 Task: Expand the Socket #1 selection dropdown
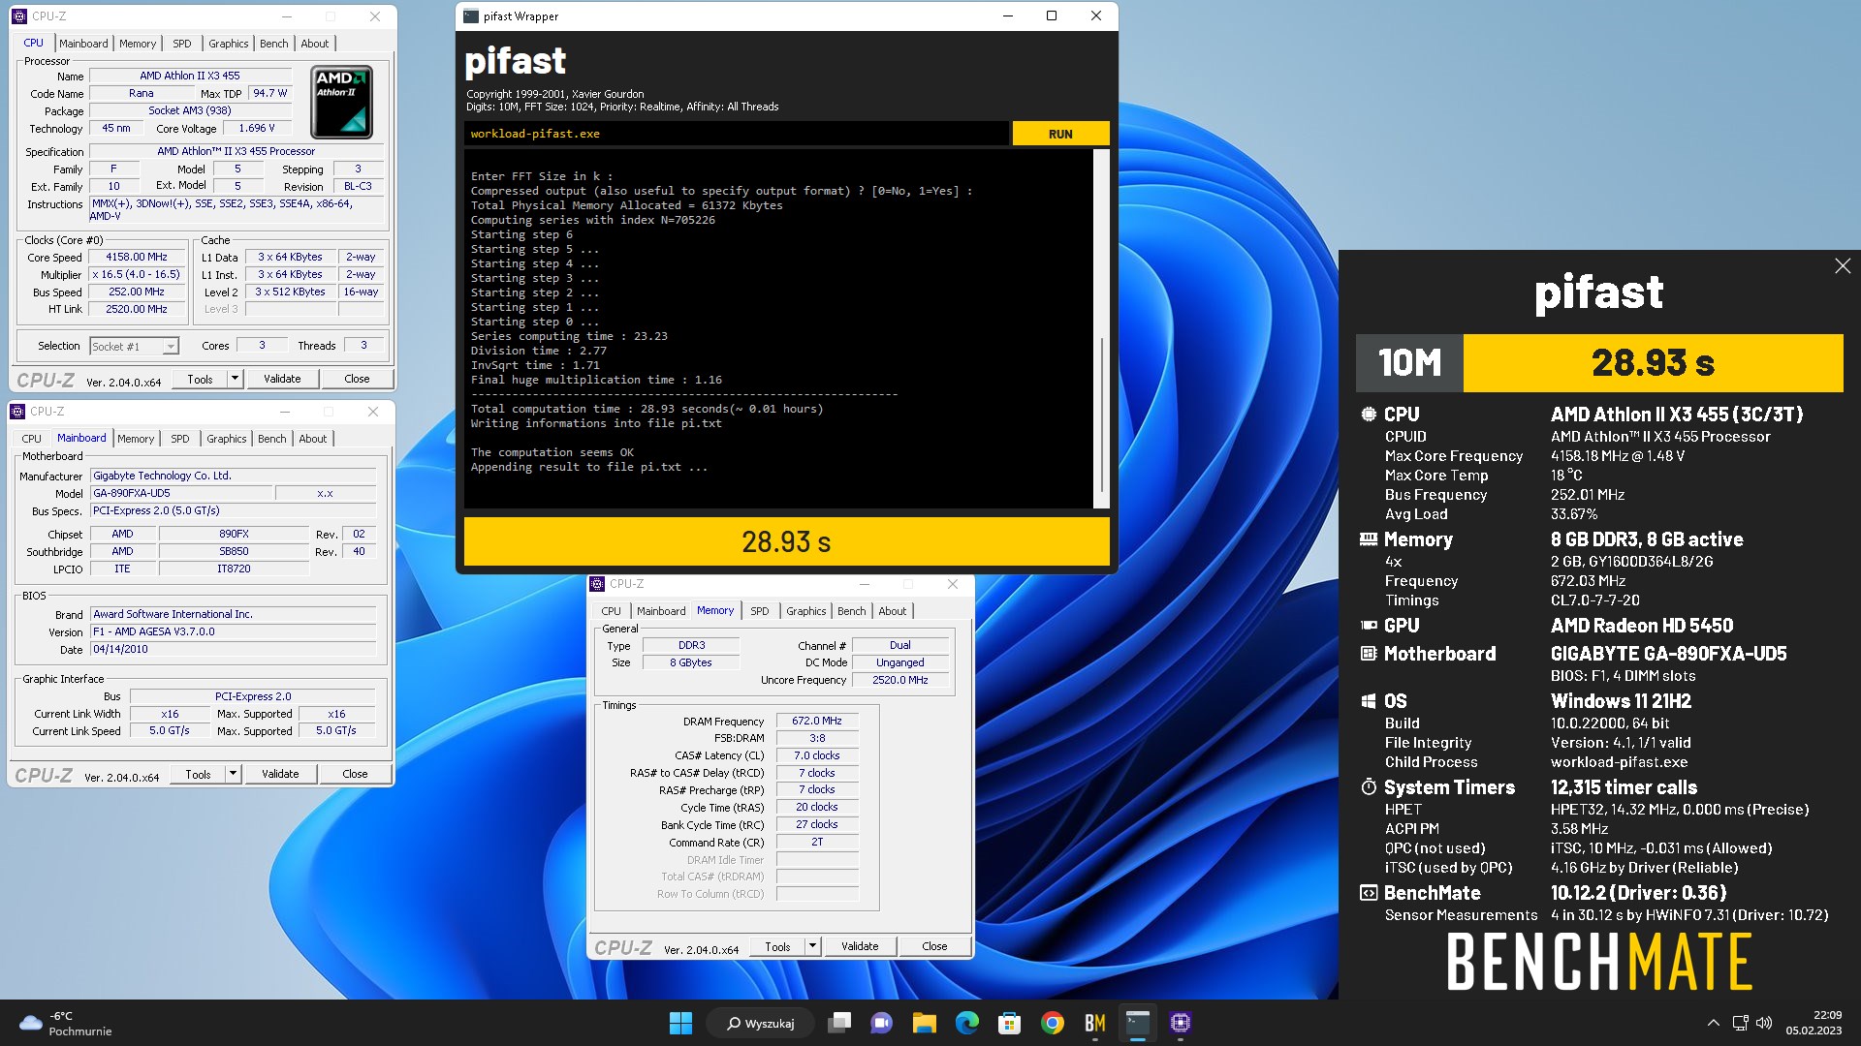coord(171,346)
